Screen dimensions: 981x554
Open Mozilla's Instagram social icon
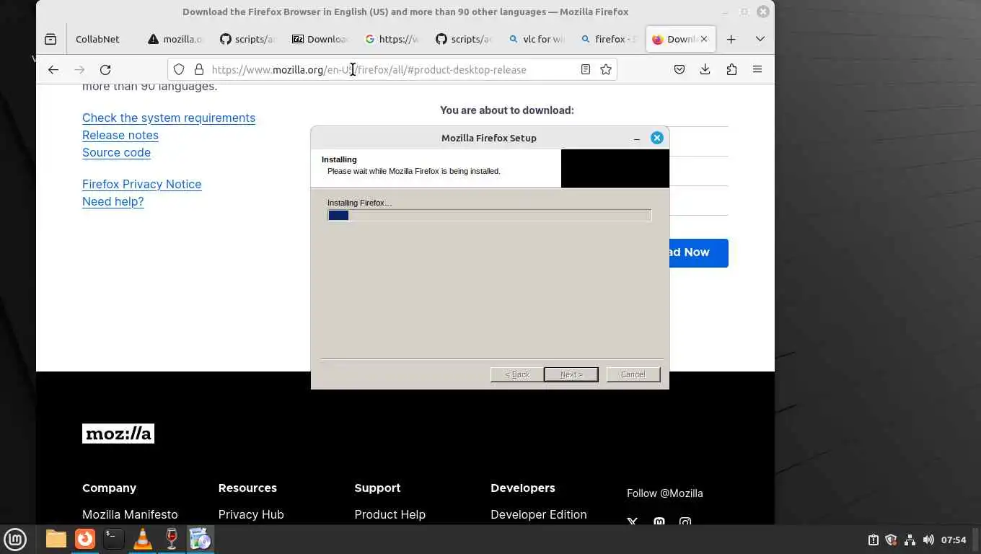point(685,521)
